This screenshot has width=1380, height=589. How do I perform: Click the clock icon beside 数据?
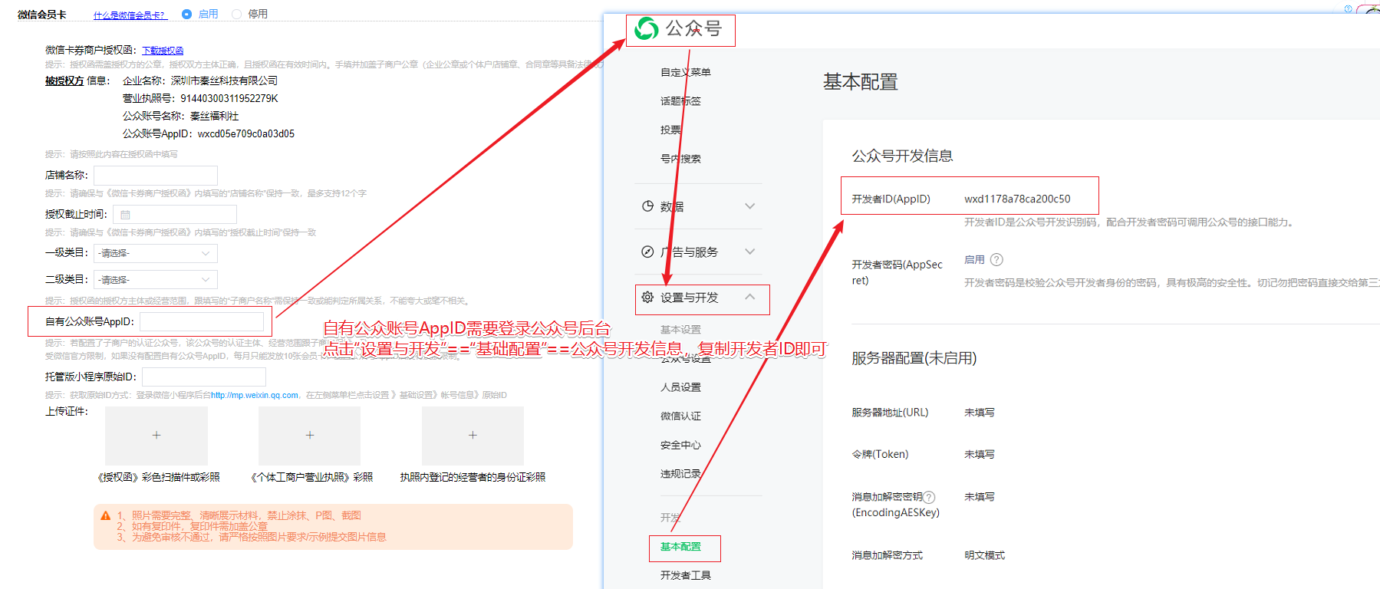(647, 206)
